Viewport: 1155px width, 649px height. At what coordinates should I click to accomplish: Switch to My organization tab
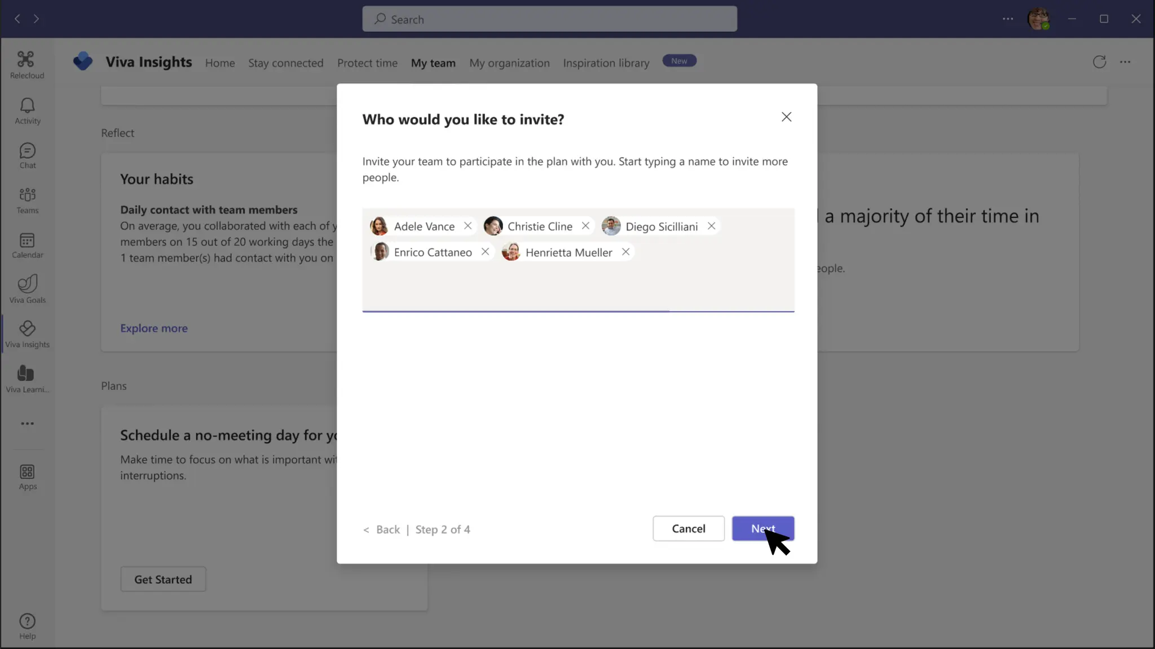click(509, 63)
